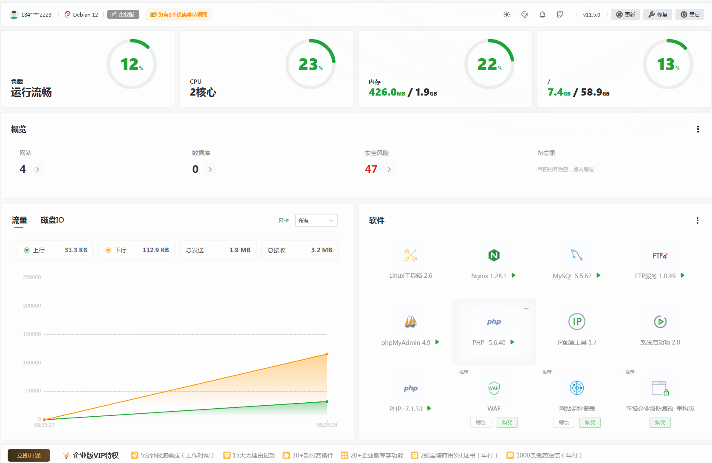Image resolution: width=712 pixels, height=463 pixels.
Task: Click the WAF shield icon
Action: [494, 388]
